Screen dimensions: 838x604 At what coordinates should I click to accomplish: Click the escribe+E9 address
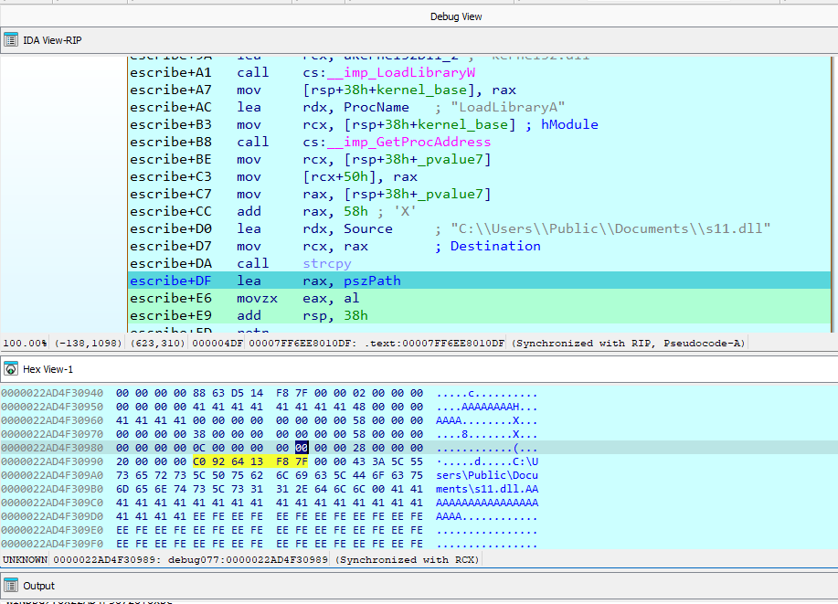pyautogui.click(x=171, y=315)
